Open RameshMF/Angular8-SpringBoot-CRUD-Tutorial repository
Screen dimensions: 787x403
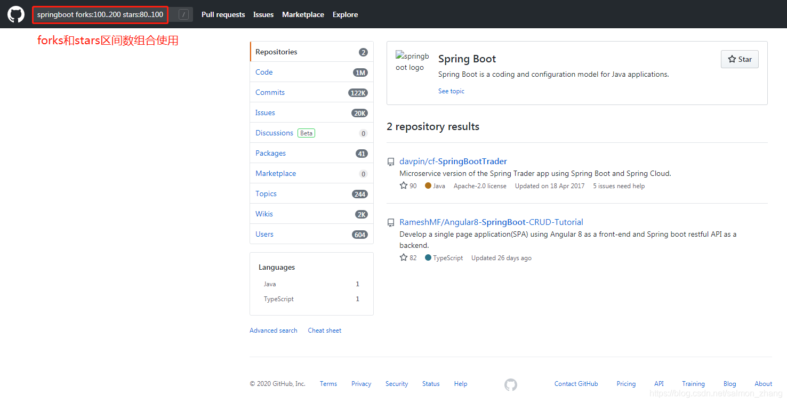(491, 222)
